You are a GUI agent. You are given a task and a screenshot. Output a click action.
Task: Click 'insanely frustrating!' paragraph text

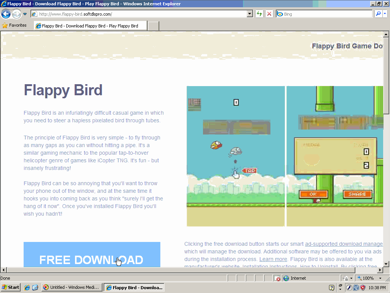click(47, 168)
